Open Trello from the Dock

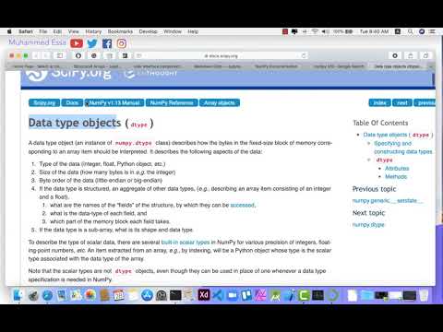click(x=246, y=295)
